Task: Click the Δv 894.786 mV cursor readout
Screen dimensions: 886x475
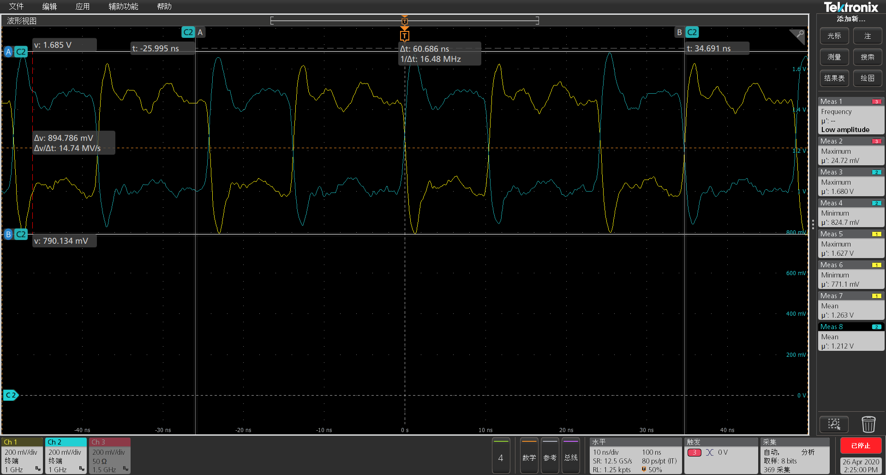Action: 74,143
